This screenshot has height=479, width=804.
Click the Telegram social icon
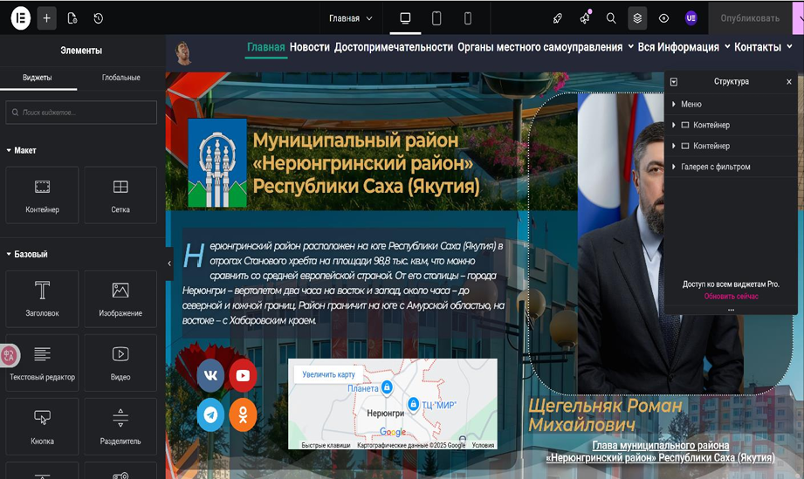210,415
